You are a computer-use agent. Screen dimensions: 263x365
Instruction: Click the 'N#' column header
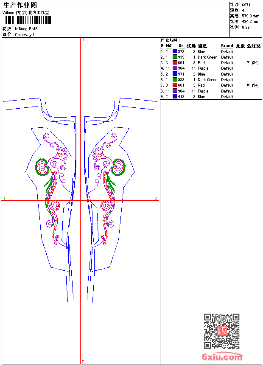pos(169,46)
